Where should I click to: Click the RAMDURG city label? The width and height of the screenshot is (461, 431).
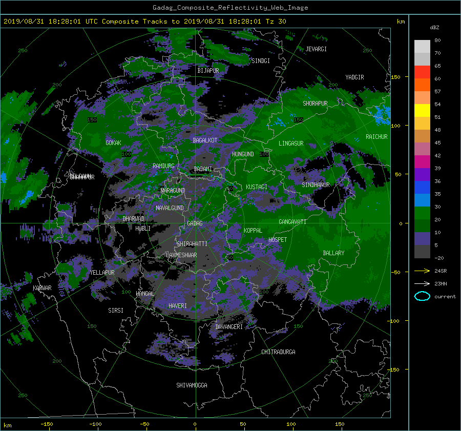[x=163, y=166]
